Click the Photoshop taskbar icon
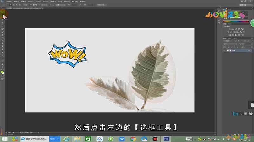 pyautogui.click(x=166, y=139)
